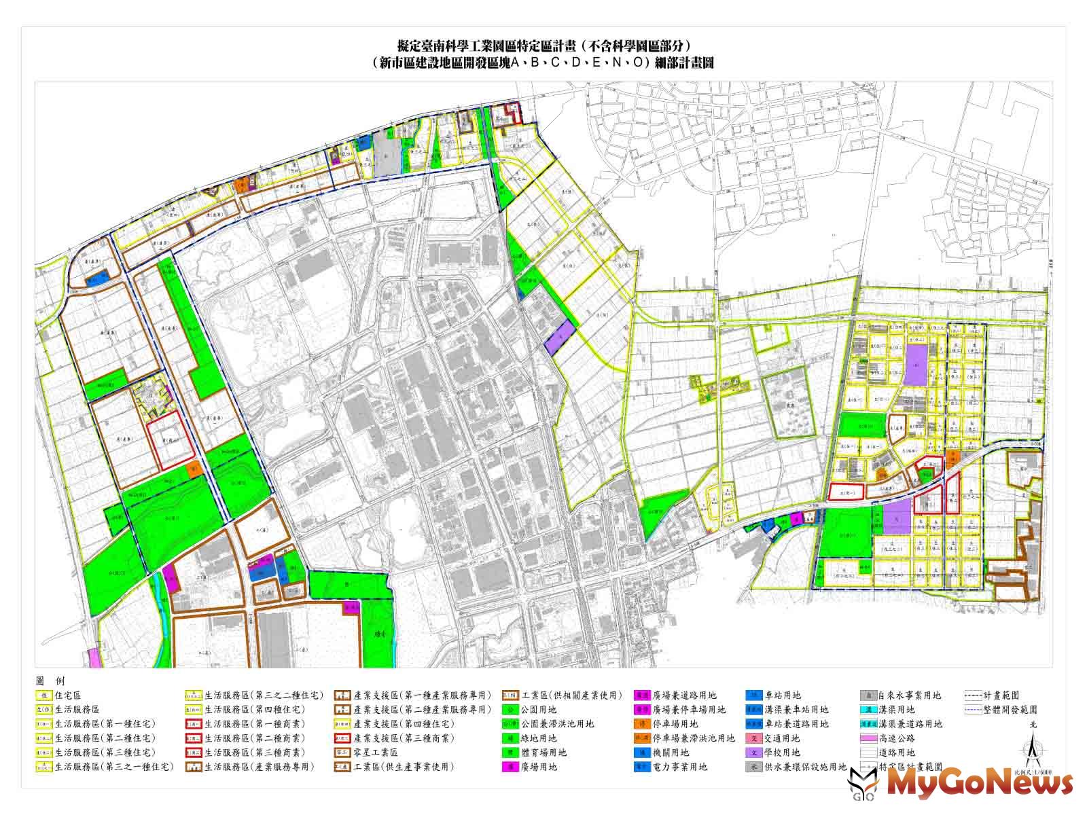Click the orange 停車場用地 swatch
This screenshot has width=1087, height=815.
coord(641,724)
